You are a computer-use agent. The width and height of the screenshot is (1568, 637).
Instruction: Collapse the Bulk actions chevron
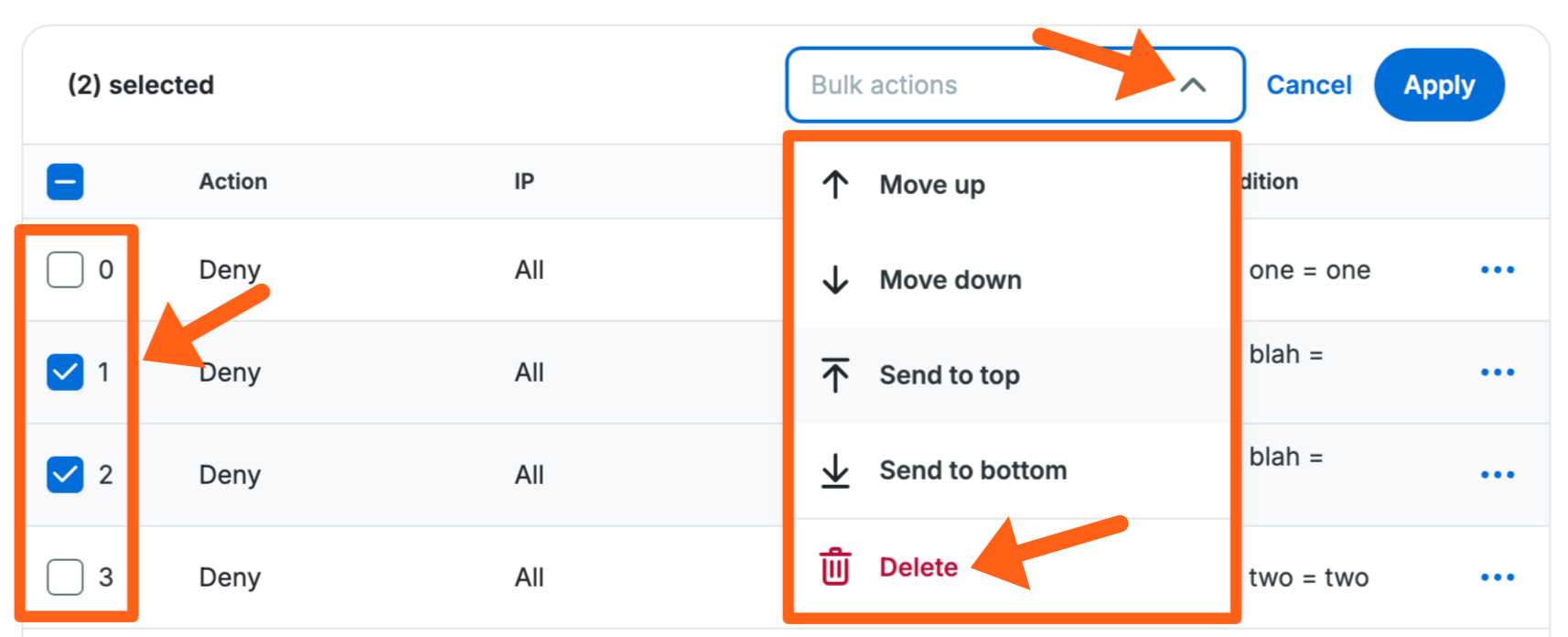click(1193, 85)
